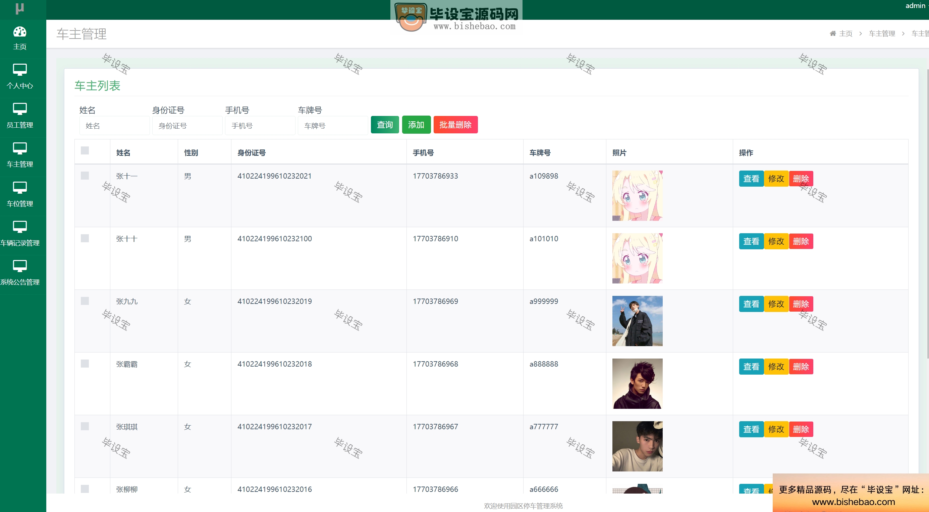Click the μ logo at top left

pyautogui.click(x=20, y=8)
